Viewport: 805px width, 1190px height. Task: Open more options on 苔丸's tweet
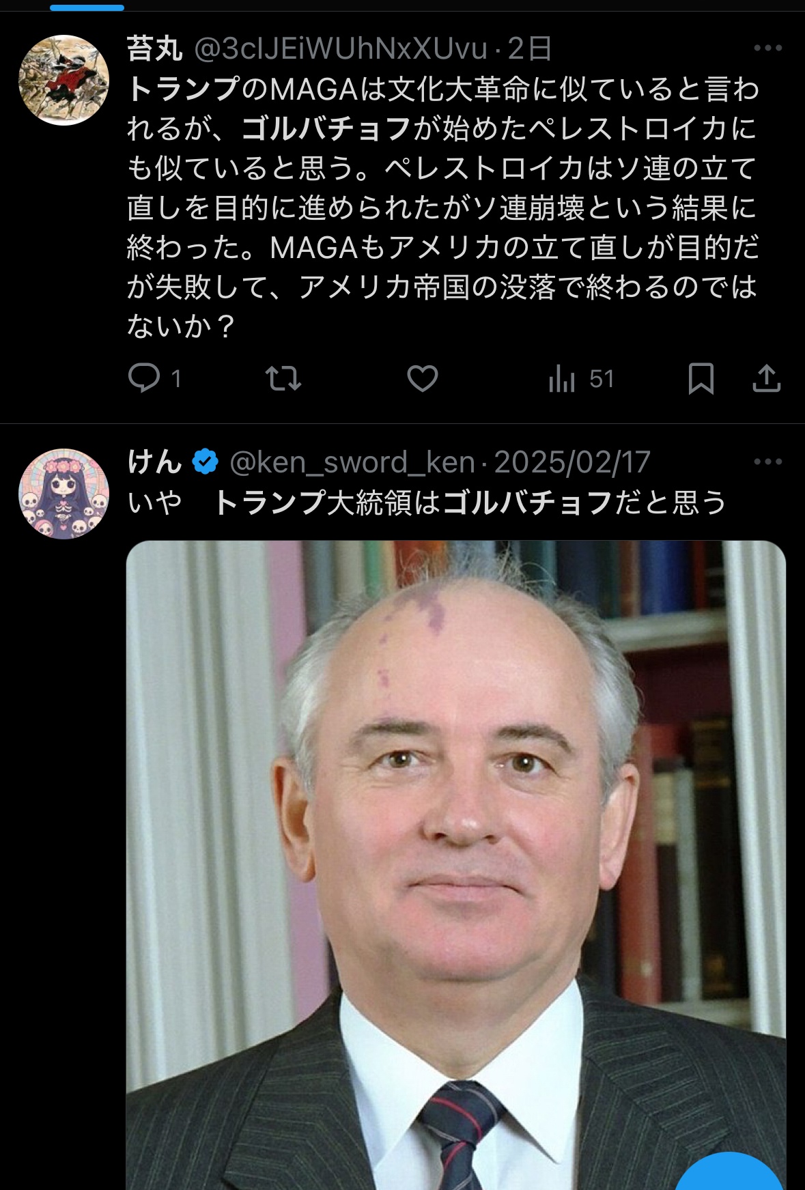tap(767, 48)
